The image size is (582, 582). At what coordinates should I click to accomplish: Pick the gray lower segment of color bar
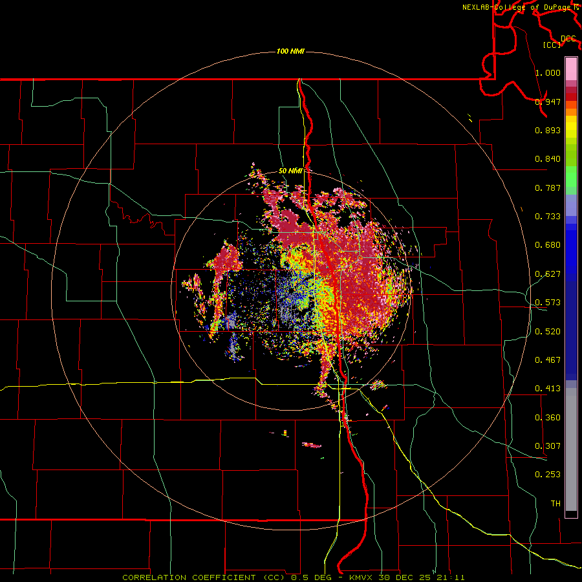(x=571, y=449)
